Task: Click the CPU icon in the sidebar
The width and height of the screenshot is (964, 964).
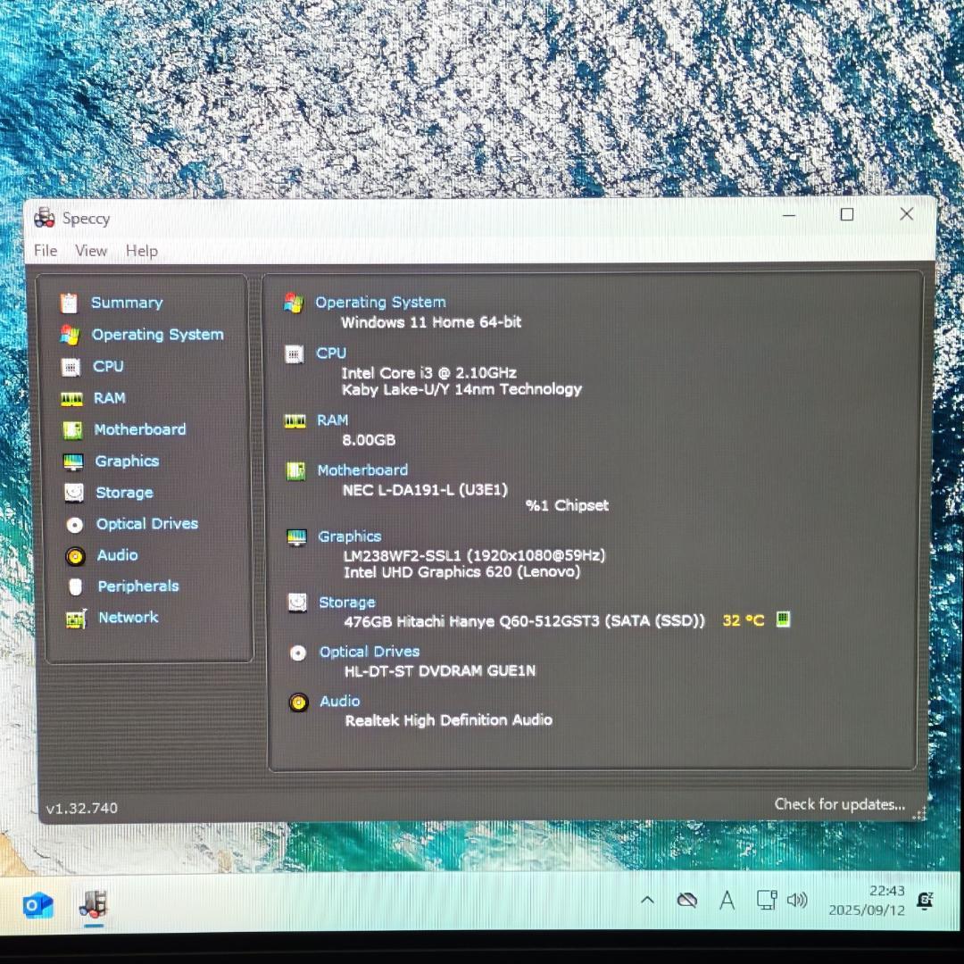Action: tap(71, 367)
